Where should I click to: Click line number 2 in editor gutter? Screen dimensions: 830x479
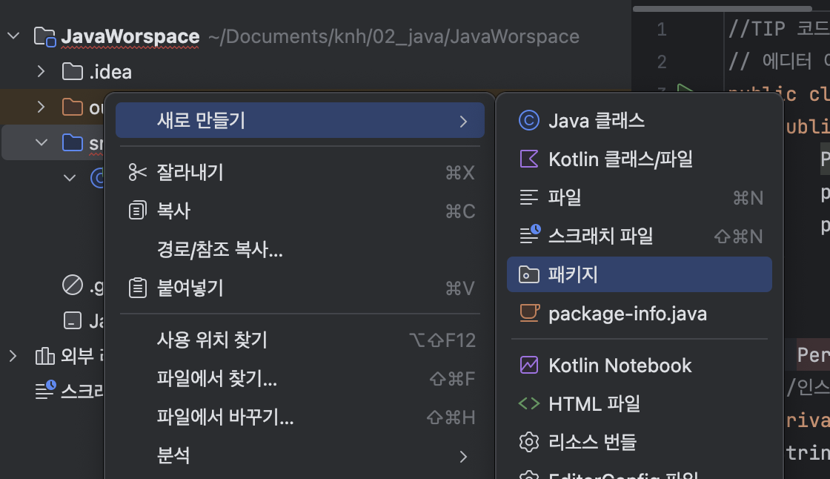coord(662,62)
